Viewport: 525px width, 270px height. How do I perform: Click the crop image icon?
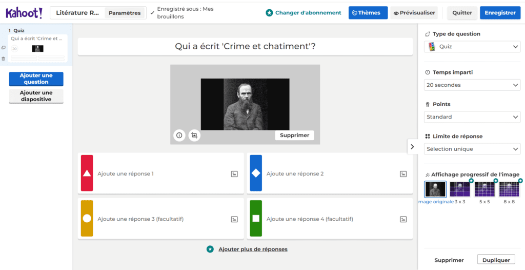click(194, 136)
